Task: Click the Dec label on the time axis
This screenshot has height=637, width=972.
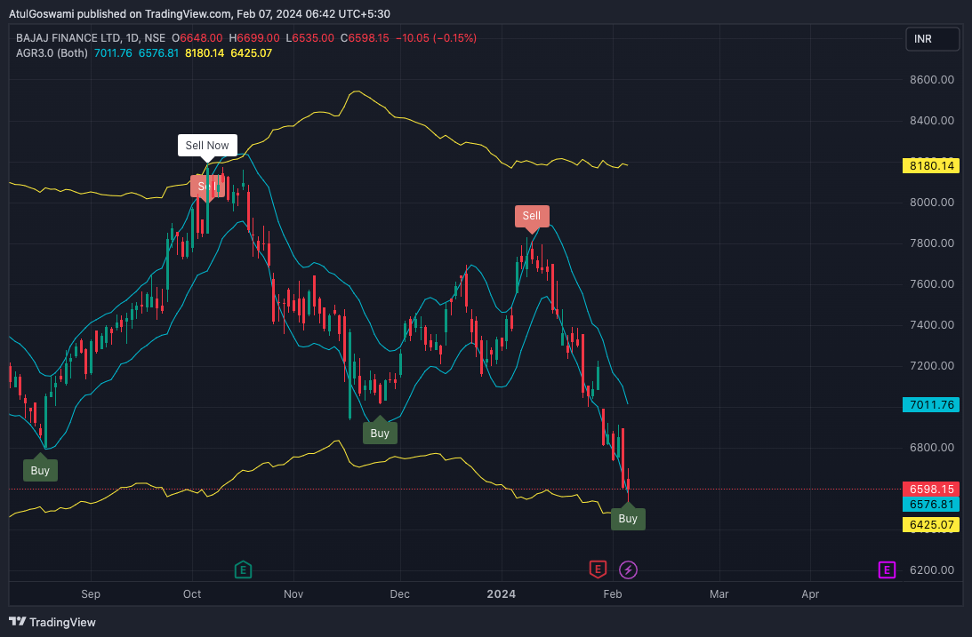Action: pyautogui.click(x=400, y=594)
